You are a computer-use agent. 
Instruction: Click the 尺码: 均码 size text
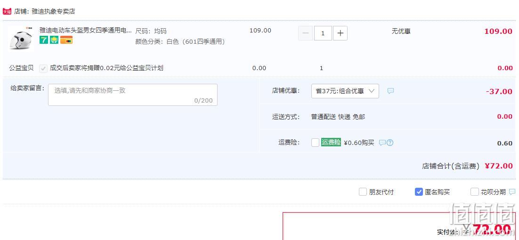point(151,32)
